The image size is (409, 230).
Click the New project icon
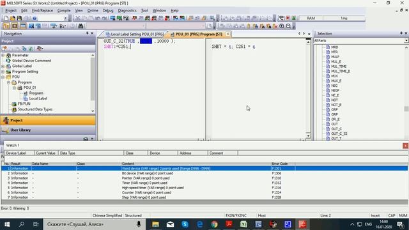click(x=6, y=19)
